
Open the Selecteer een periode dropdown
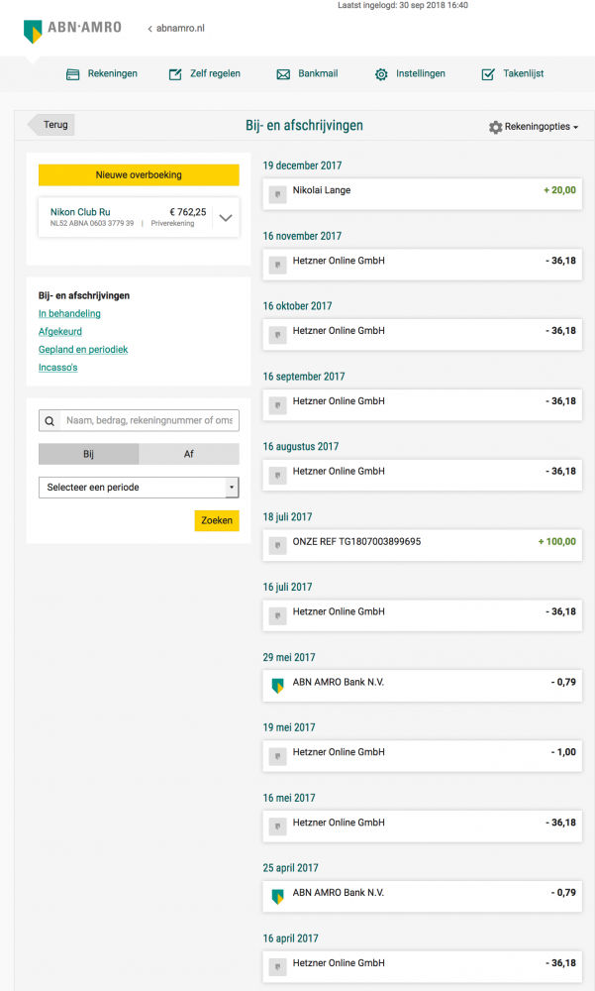(139, 488)
